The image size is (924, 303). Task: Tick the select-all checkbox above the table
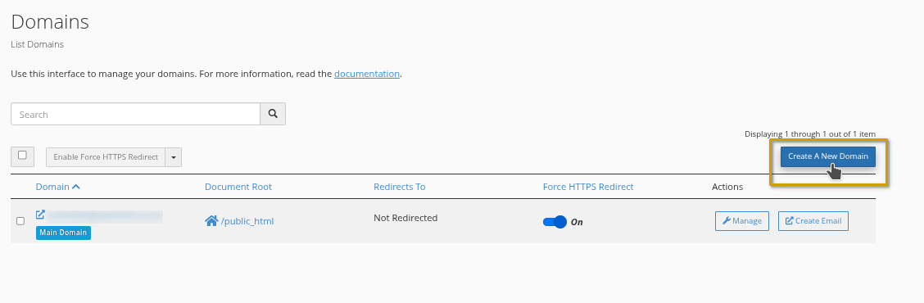coord(22,156)
